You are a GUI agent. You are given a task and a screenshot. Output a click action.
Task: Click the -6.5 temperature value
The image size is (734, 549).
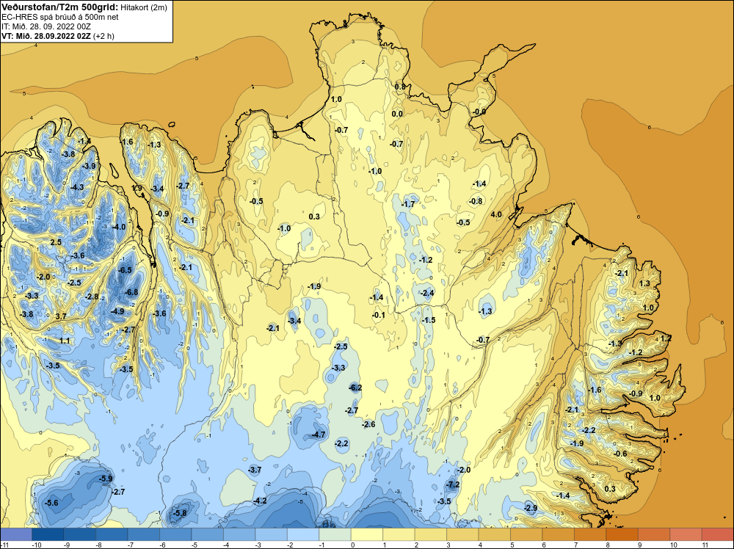[x=125, y=270]
